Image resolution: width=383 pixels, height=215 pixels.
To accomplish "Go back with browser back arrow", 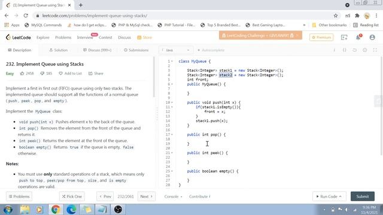I will 7,16.
